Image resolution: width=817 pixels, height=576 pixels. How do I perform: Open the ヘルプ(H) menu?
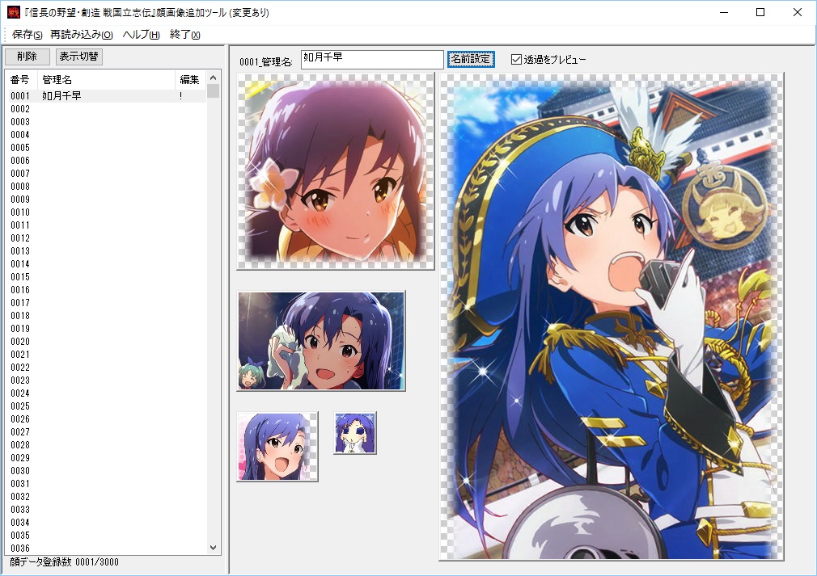(x=141, y=35)
